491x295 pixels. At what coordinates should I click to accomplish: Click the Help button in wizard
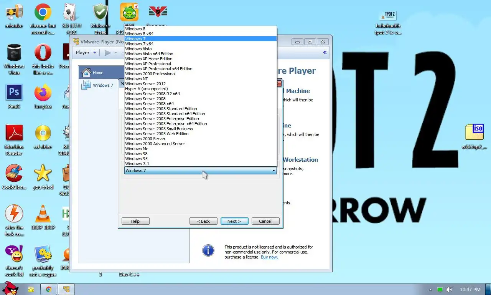point(135,221)
